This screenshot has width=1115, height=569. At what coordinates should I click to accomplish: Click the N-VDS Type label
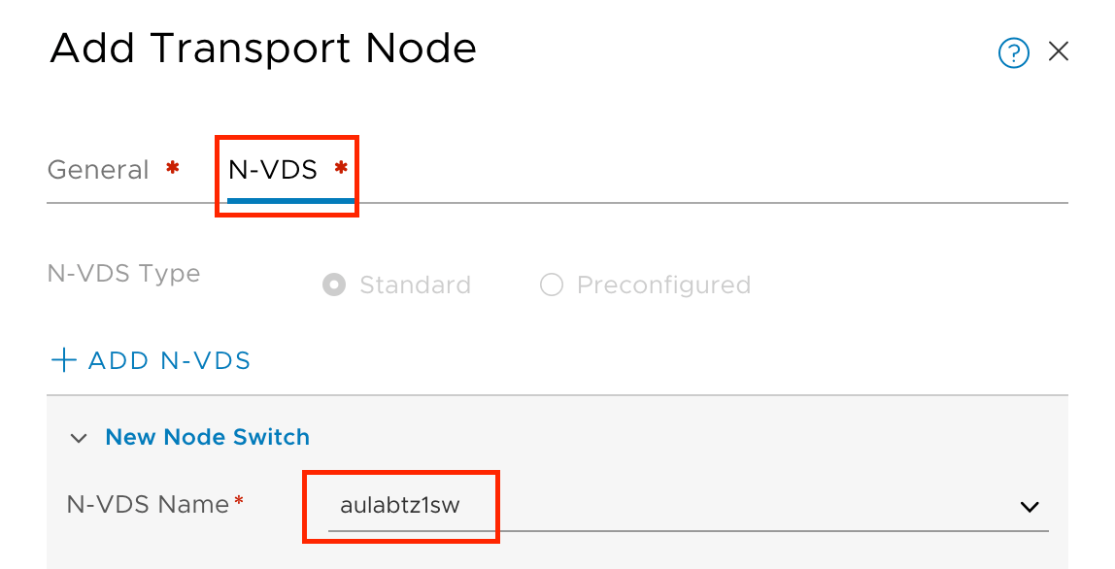click(x=123, y=274)
